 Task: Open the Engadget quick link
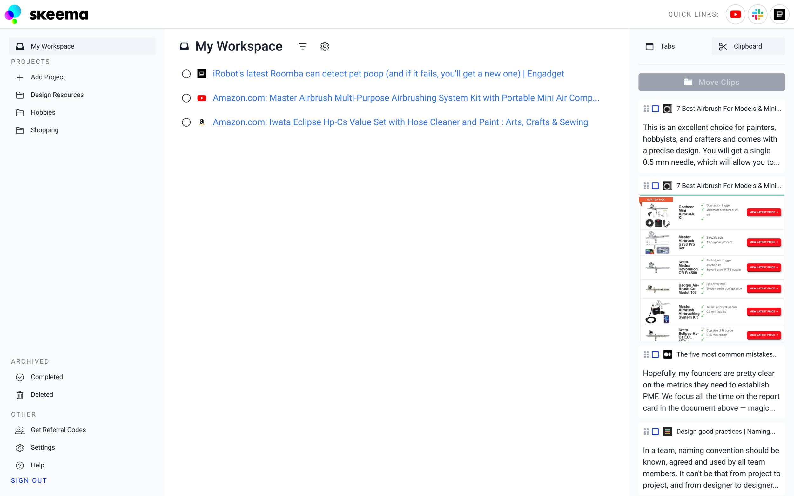pyautogui.click(x=779, y=14)
